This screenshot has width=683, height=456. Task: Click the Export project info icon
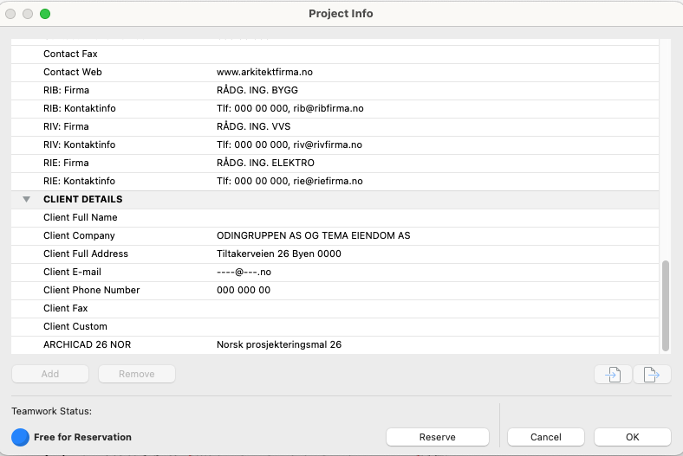(x=652, y=374)
